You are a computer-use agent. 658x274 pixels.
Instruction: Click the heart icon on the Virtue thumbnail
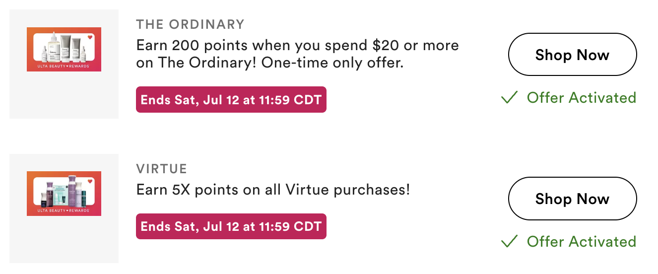90,181
